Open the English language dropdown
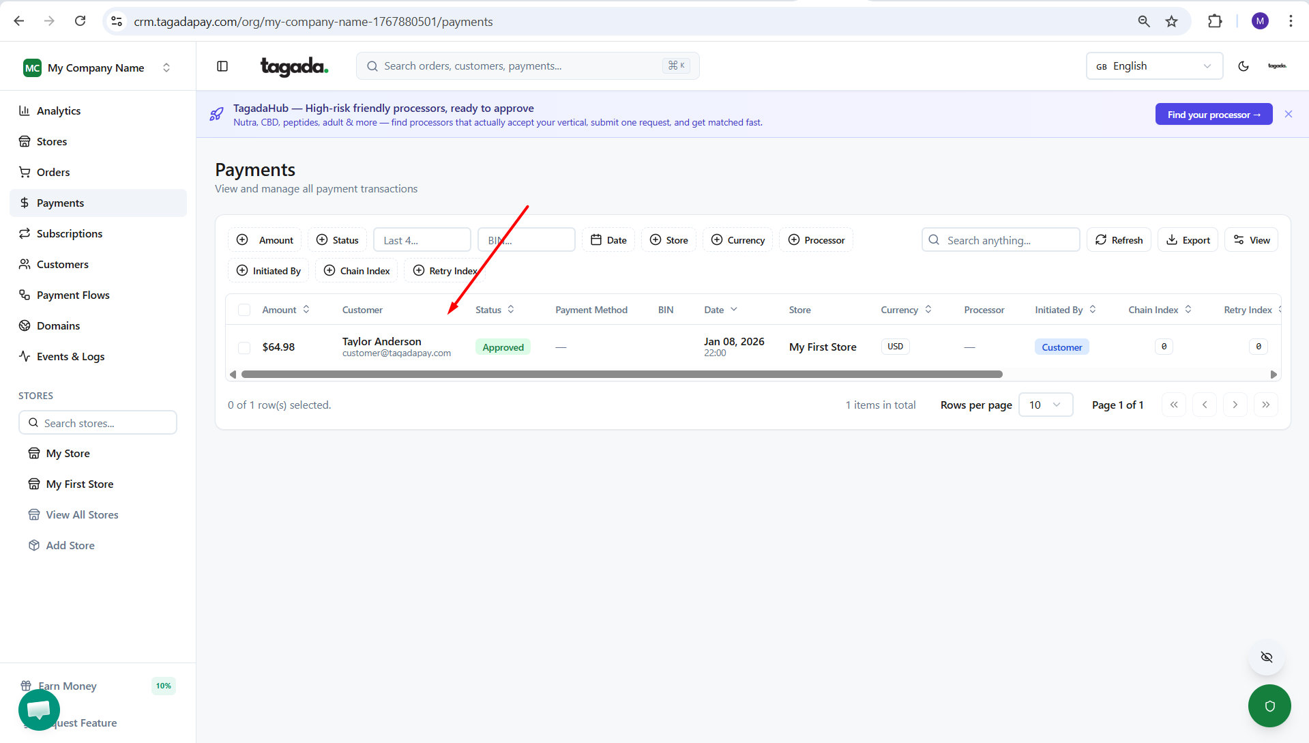Viewport: 1309px width, 743px height. (x=1153, y=66)
